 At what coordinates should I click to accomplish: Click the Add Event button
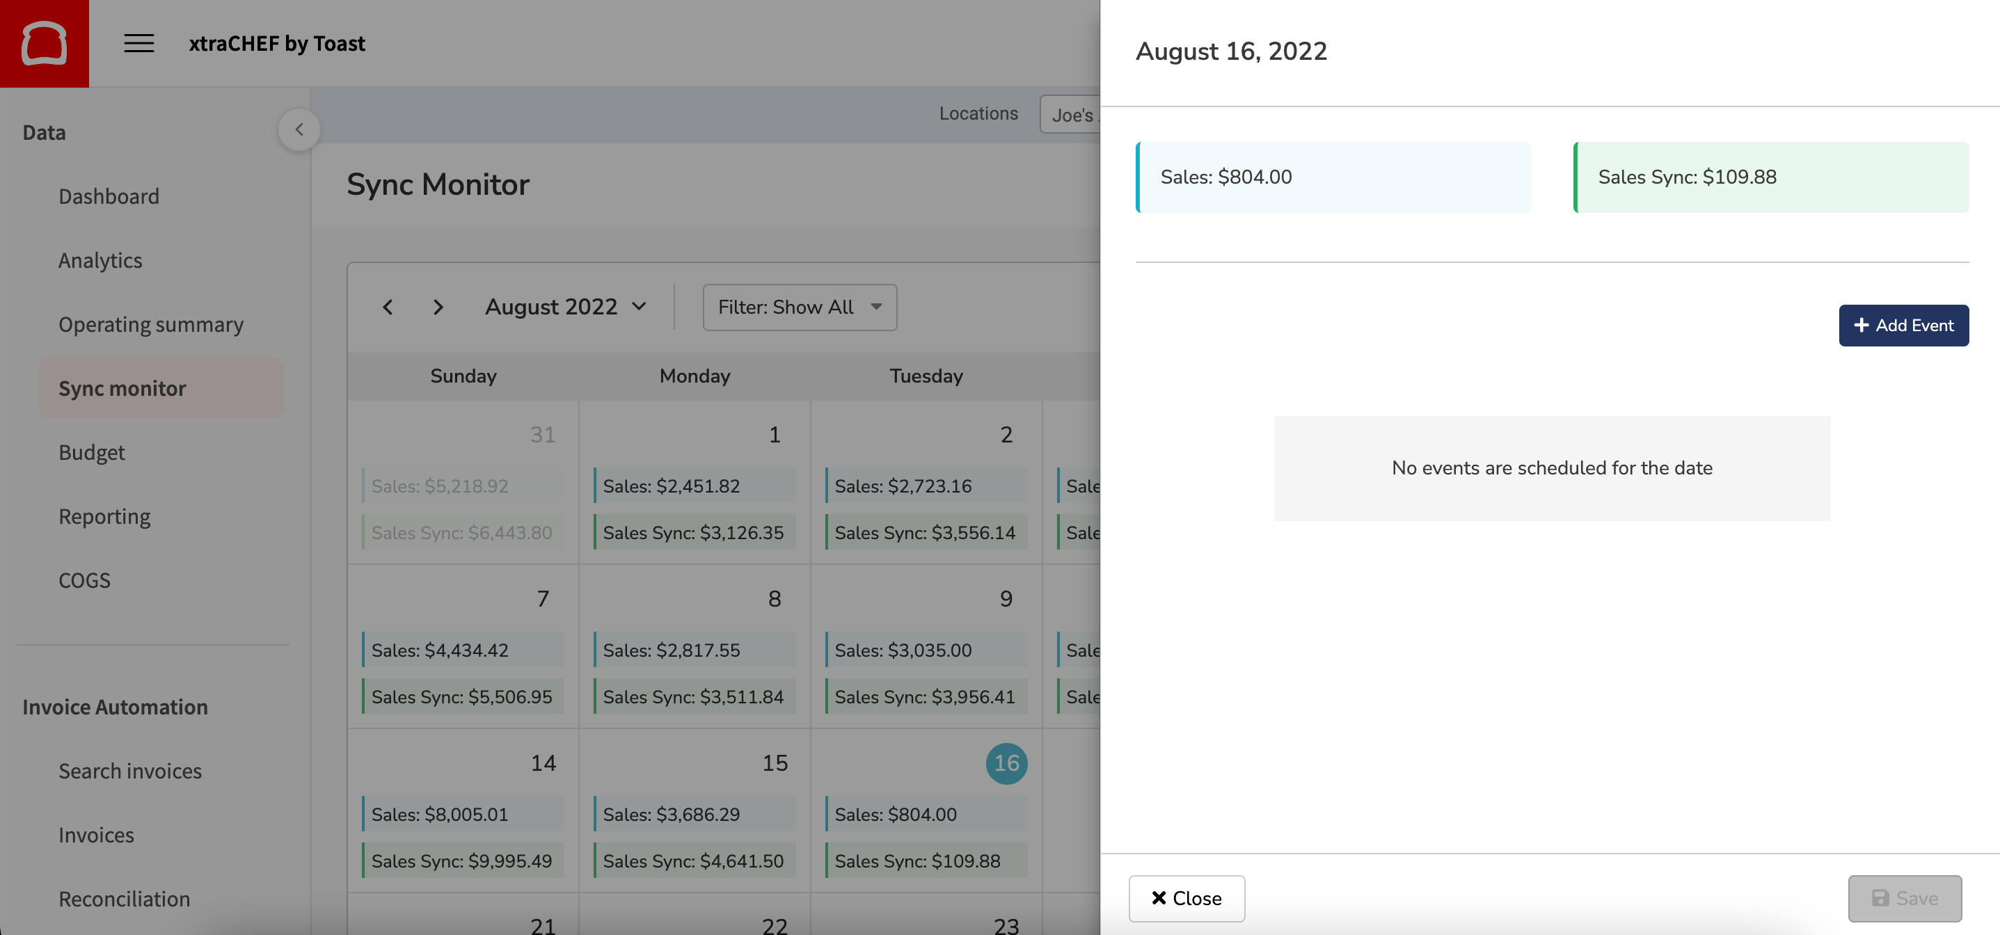1903,325
